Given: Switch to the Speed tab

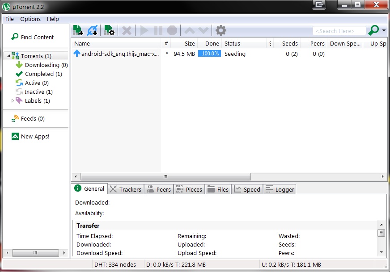Looking at the screenshot, I should point(247,189).
